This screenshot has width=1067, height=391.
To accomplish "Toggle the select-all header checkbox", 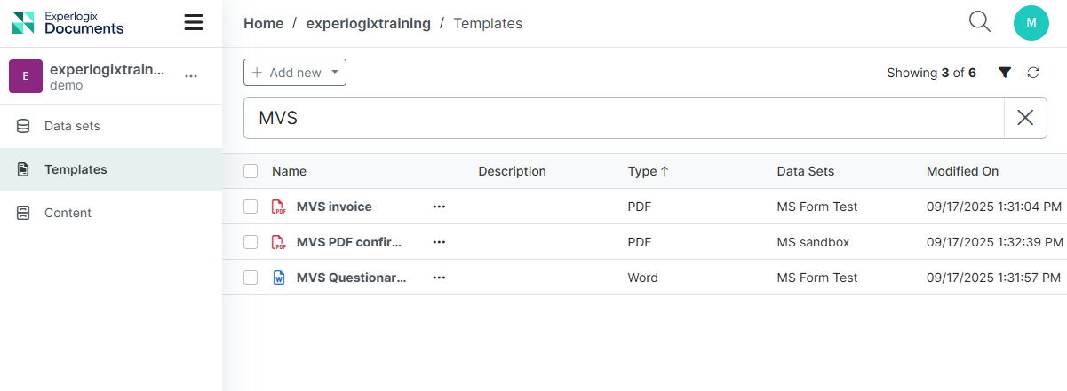I will pyautogui.click(x=251, y=171).
